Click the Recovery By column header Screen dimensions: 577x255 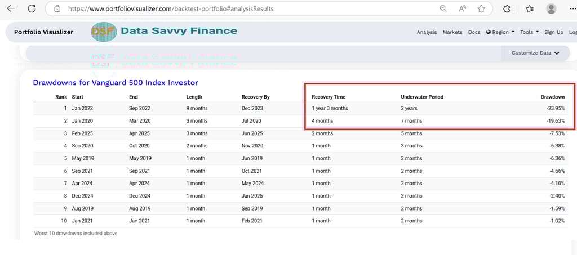pos(256,97)
